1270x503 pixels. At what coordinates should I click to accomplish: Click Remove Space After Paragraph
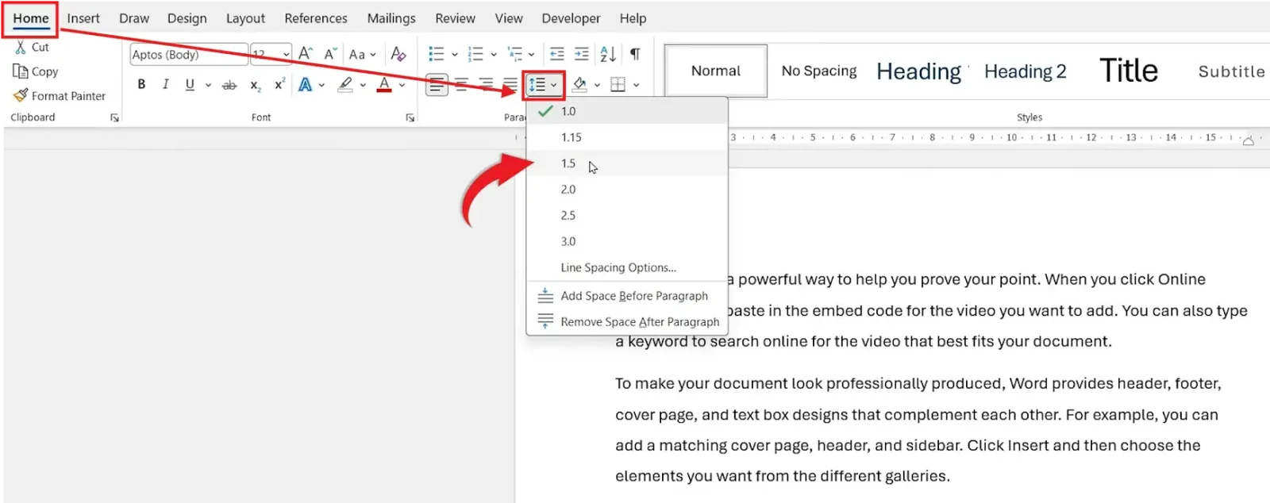pos(627,321)
